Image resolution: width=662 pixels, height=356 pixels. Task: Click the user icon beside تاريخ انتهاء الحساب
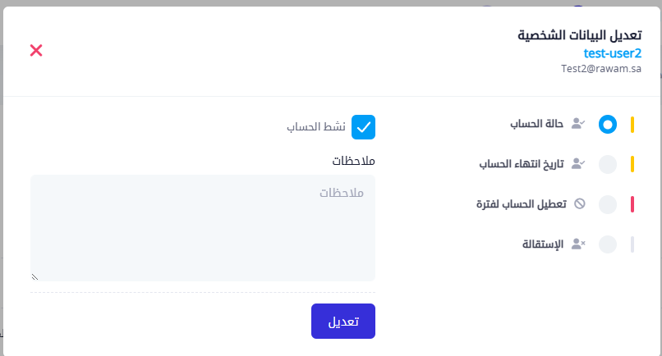tap(578, 164)
